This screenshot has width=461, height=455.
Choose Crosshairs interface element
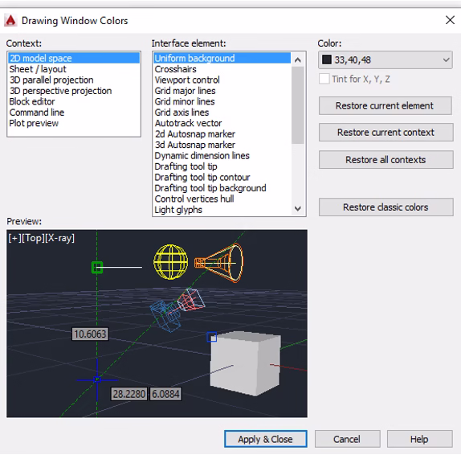pyautogui.click(x=176, y=69)
